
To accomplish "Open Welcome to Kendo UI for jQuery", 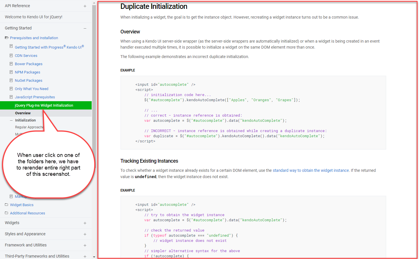I will 33,17.
